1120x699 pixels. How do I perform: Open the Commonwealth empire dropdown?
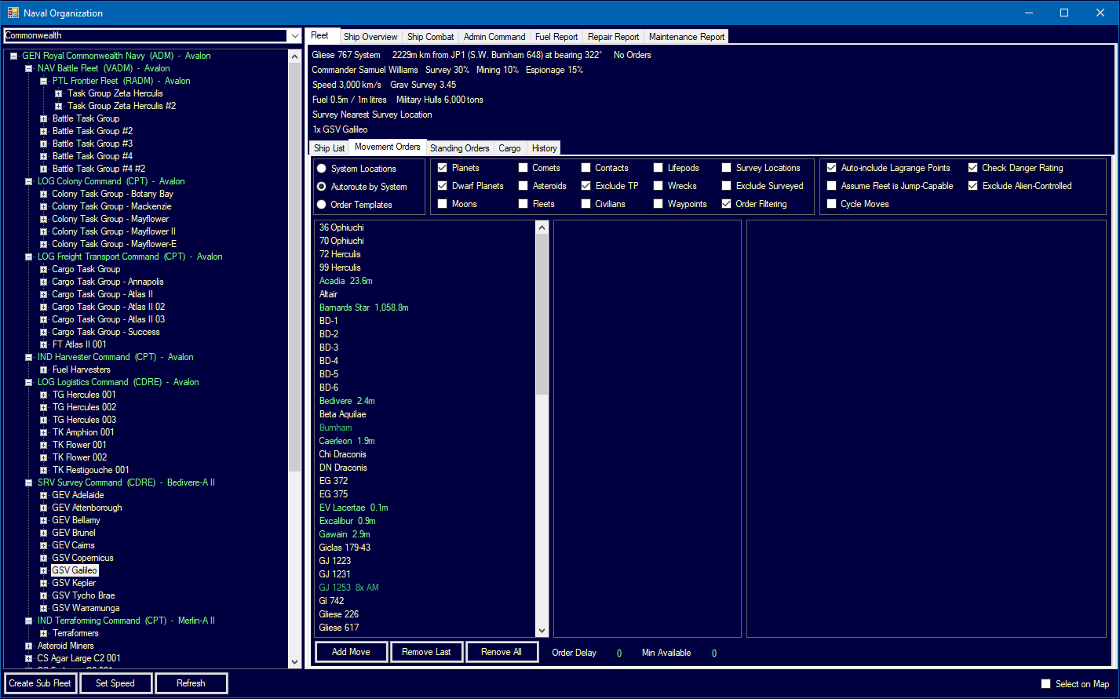pyautogui.click(x=294, y=36)
